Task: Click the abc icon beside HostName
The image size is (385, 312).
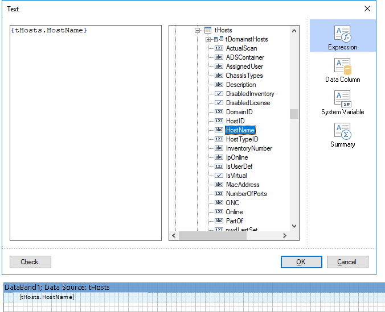Action: click(x=219, y=130)
